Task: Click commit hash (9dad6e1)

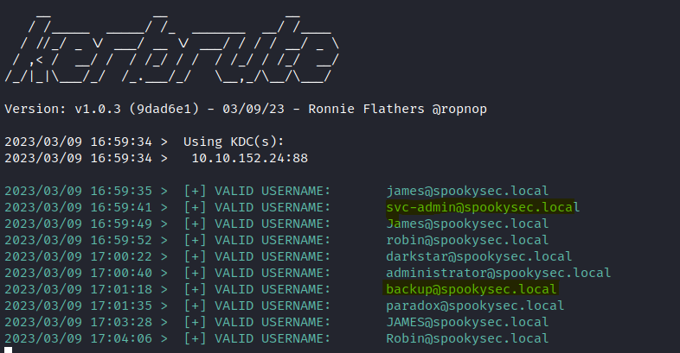Action: (x=164, y=109)
